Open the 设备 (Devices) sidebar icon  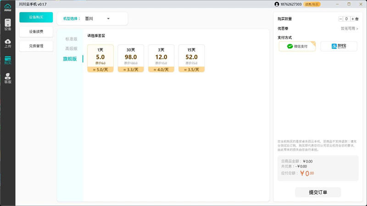click(8, 24)
